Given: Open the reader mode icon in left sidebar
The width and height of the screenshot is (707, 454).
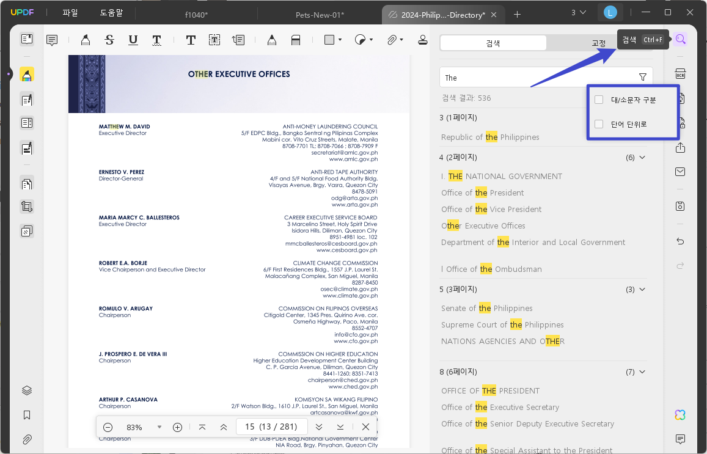Looking at the screenshot, I should click(27, 39).
